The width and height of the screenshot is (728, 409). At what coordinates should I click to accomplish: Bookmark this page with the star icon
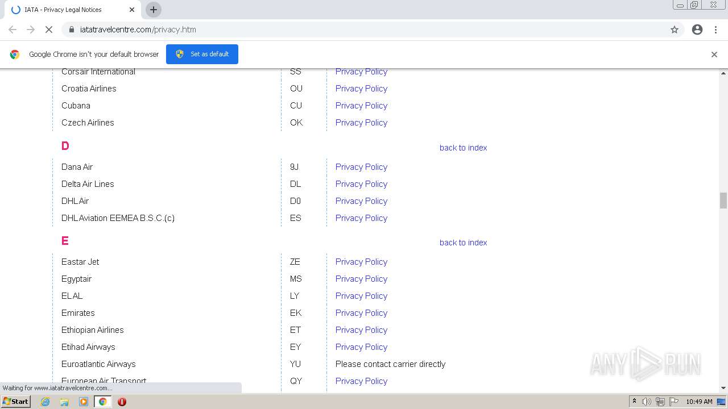(675, 30)
